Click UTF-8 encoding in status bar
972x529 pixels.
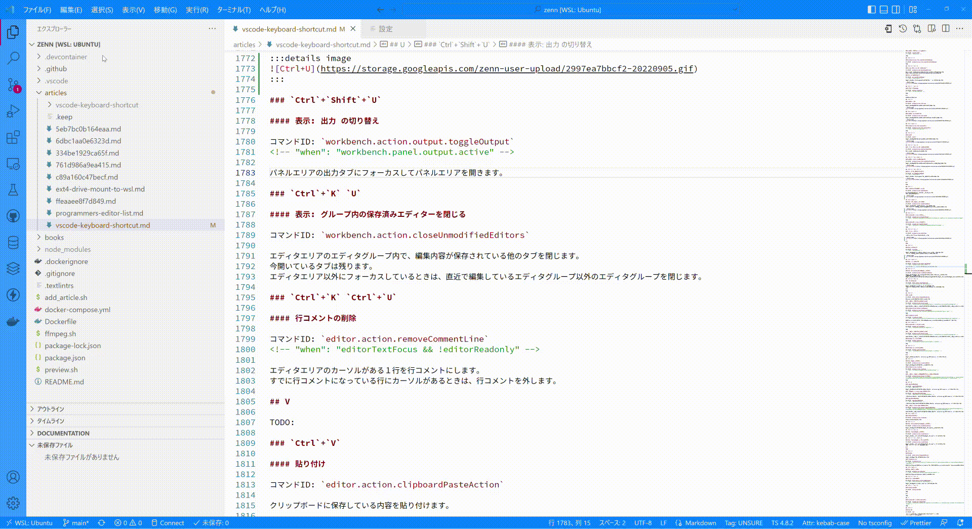[643, 523]
